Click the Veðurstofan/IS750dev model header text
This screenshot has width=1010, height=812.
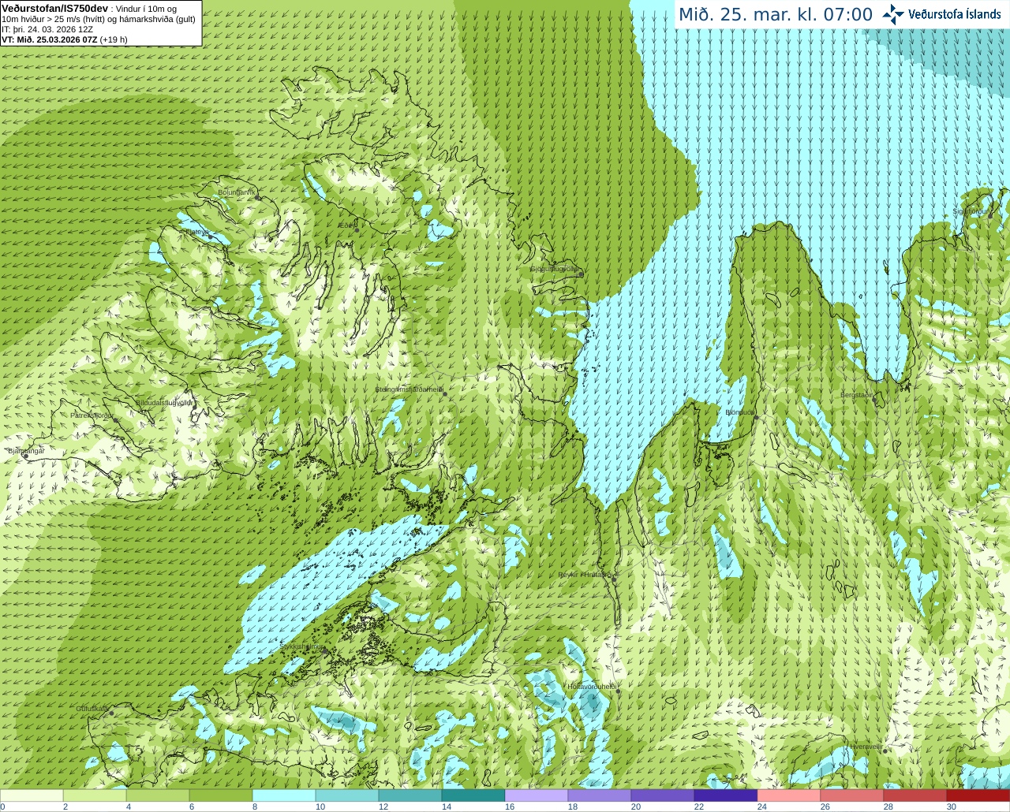point(55,8)
